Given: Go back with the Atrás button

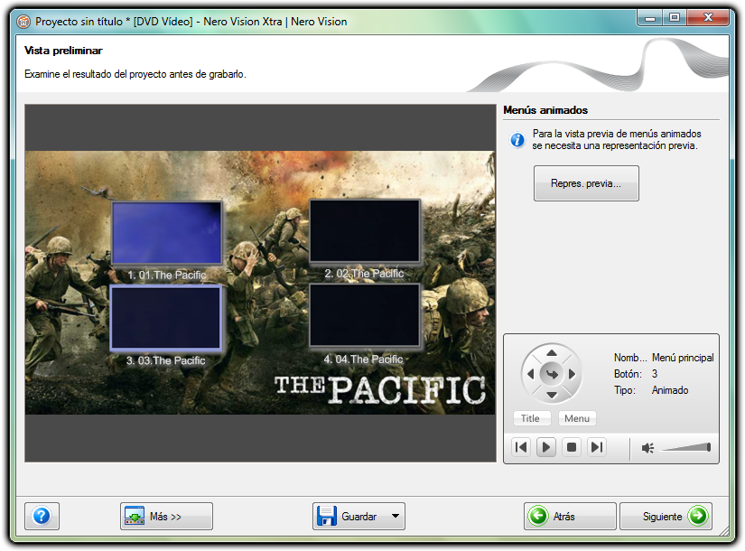Looking at the screenshot, I should [570, 516].
